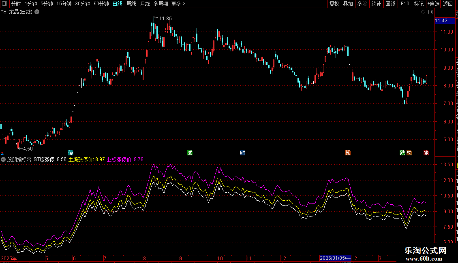Screen dimensions: 458x263
Task: Select the 60分钟 period tab
Action: (101, 4)
